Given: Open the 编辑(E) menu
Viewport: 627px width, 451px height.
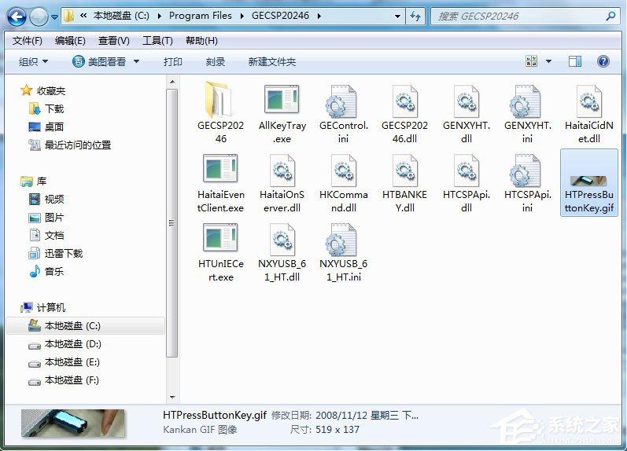Looking at the screenshot, I should (x=70, y=41).
